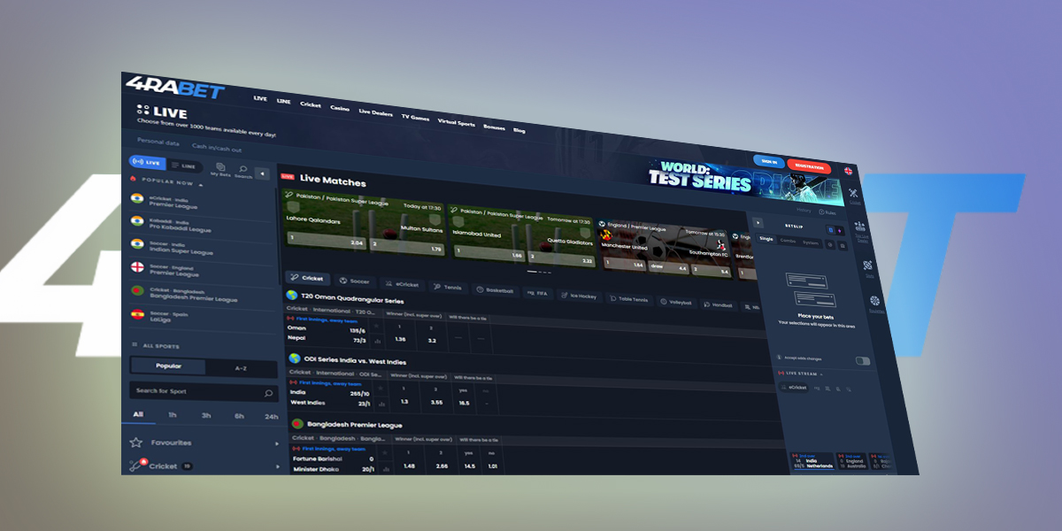Filter events by 3h
Image resolution: width=1062 pixels, height=531 pixels.
[206, 415]
